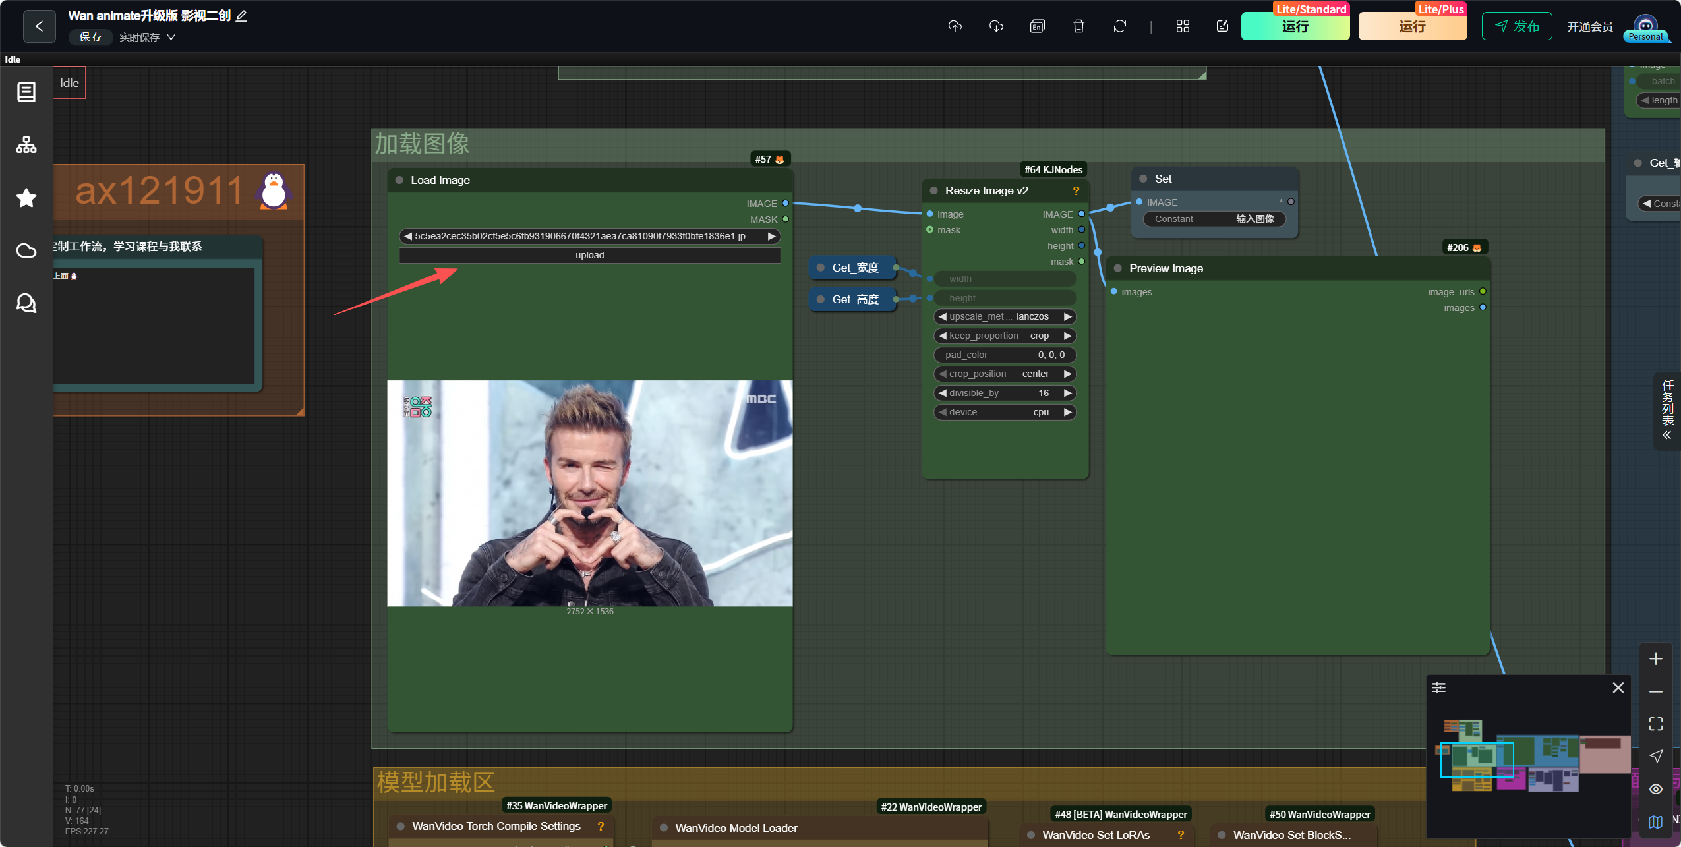
Task: Click the 开通会员 menu item
Action: [1589, 27]
